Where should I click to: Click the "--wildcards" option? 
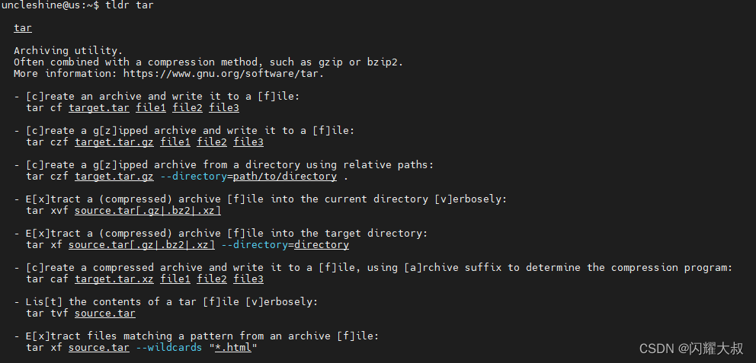coord(168,348)
